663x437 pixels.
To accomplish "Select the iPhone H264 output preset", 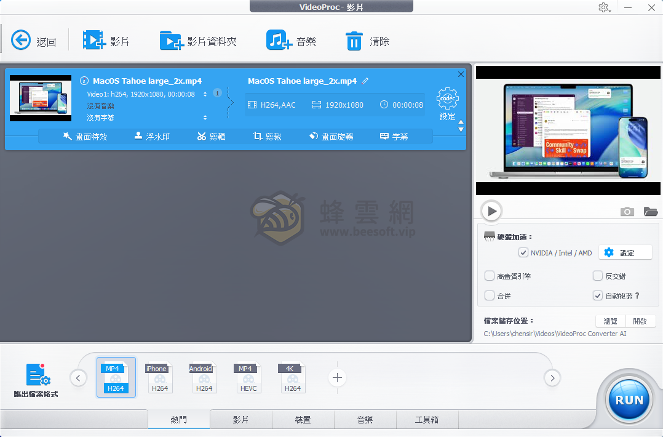I will coord(159,377).
